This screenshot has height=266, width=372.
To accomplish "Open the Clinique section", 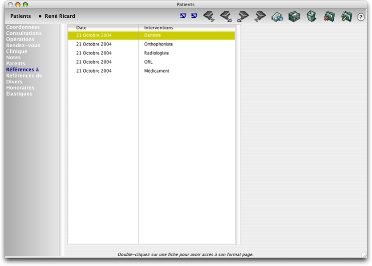I will (16, 51).
